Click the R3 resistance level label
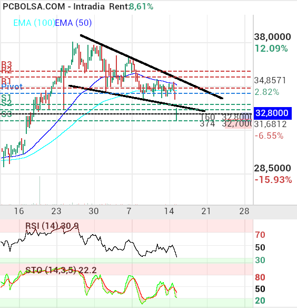This screenshot has width=297, height=308. pos(6,64)
